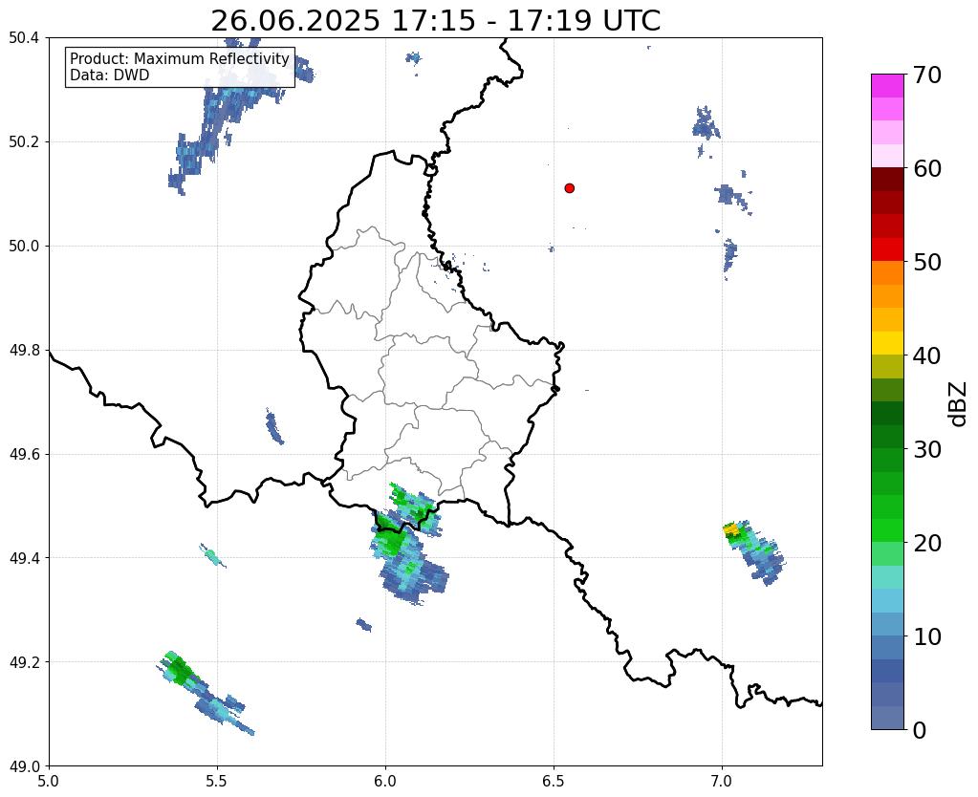This screenshot has width=978, height=797.
Task: Click the longitude axis label 6.0
Action: [385, 782]
